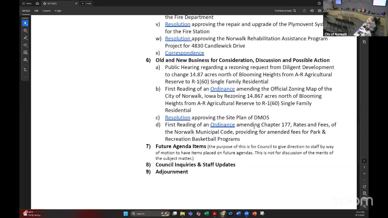This screenshot has height=218, width=388.
Task: Open the upload to cloud icon
Action: pyautogui.click(x=312, y=11)
